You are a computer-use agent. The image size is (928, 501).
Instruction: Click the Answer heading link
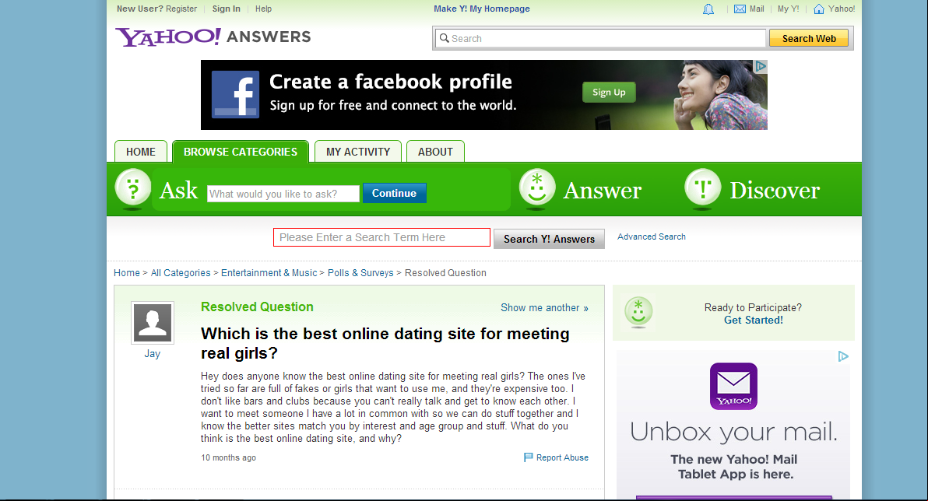click(x=602, y=191)
